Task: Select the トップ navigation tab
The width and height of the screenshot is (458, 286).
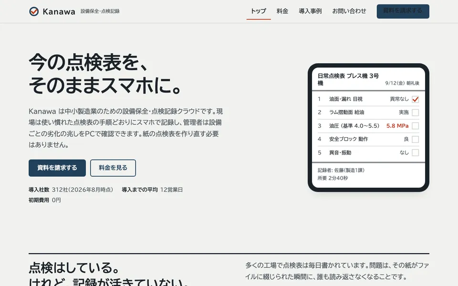Action: click(259, 11)
